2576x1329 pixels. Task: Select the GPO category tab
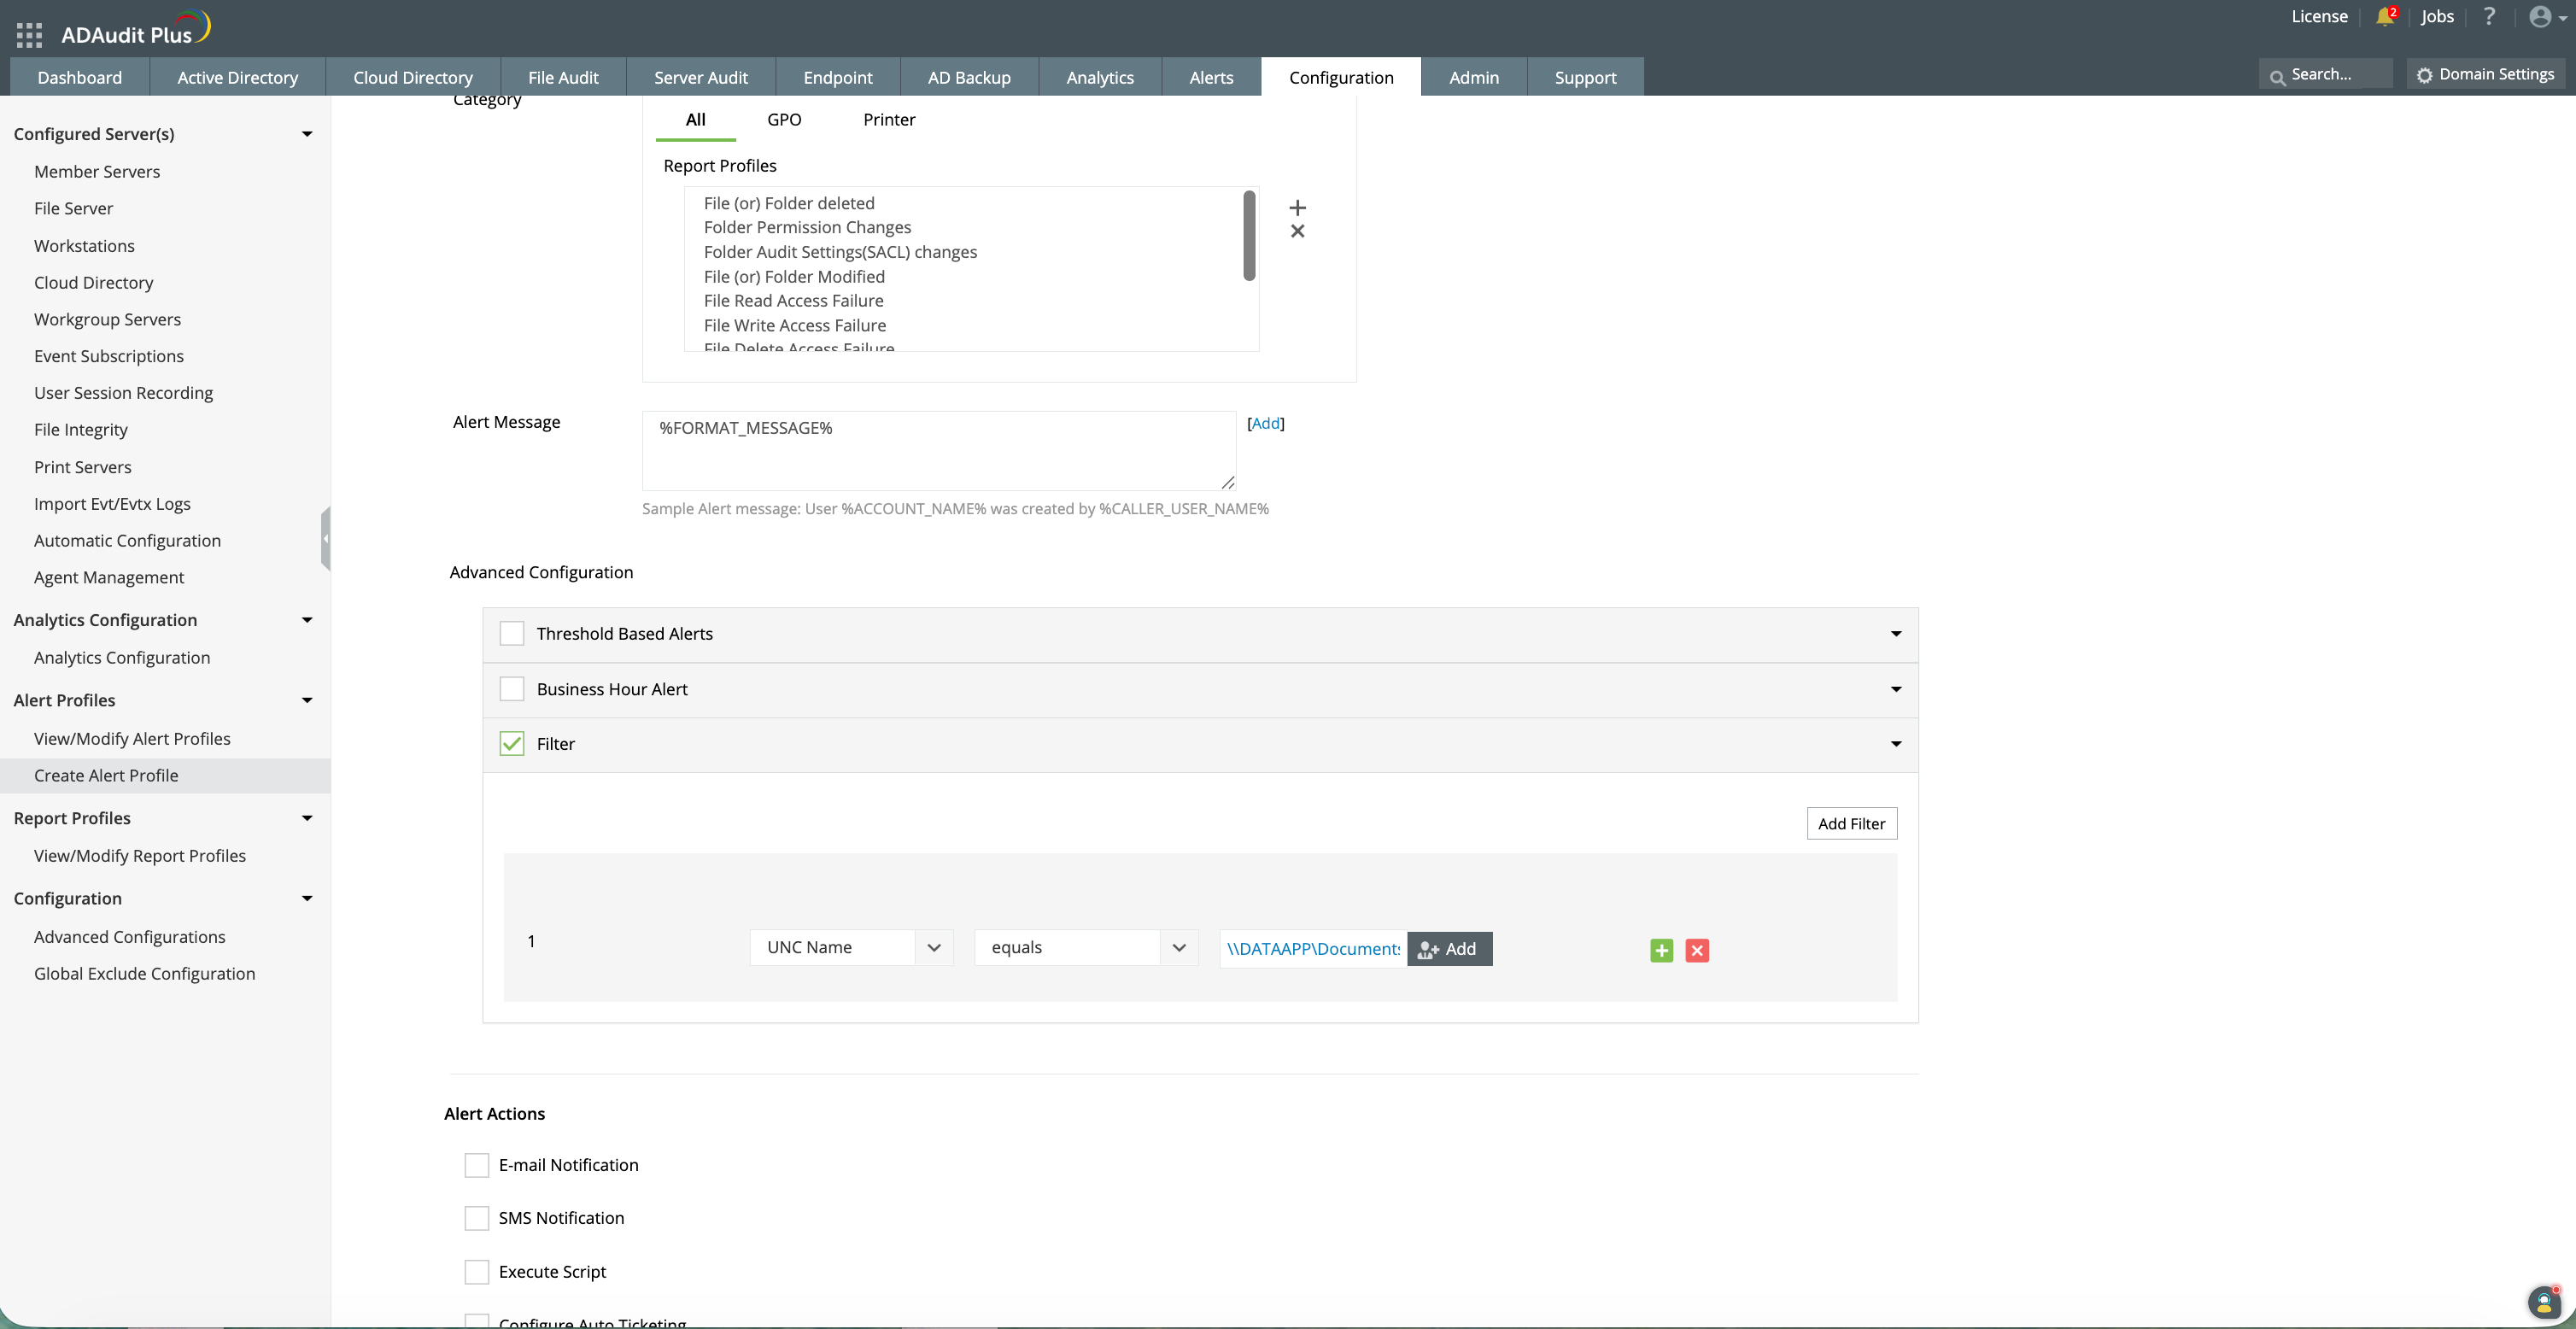point(784,119)
